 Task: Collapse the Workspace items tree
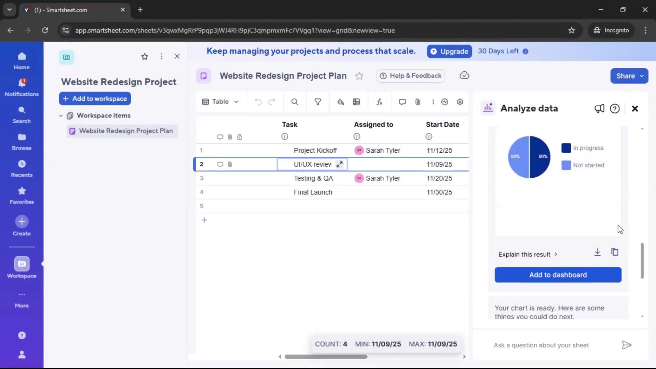61,115
